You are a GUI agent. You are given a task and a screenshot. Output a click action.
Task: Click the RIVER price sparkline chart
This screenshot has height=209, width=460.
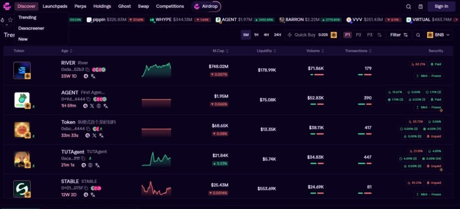[x=156, y=70]
